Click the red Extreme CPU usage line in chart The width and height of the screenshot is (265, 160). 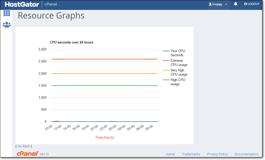click(105, 59)
